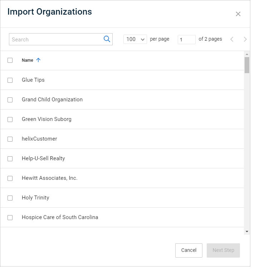This screenshot has width=260, height=279.
Task: Click the Next Step button
Action: click(223, 250)
